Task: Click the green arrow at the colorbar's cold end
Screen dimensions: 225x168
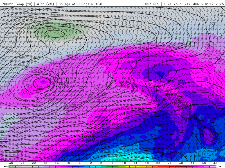Action: [7, 167]
